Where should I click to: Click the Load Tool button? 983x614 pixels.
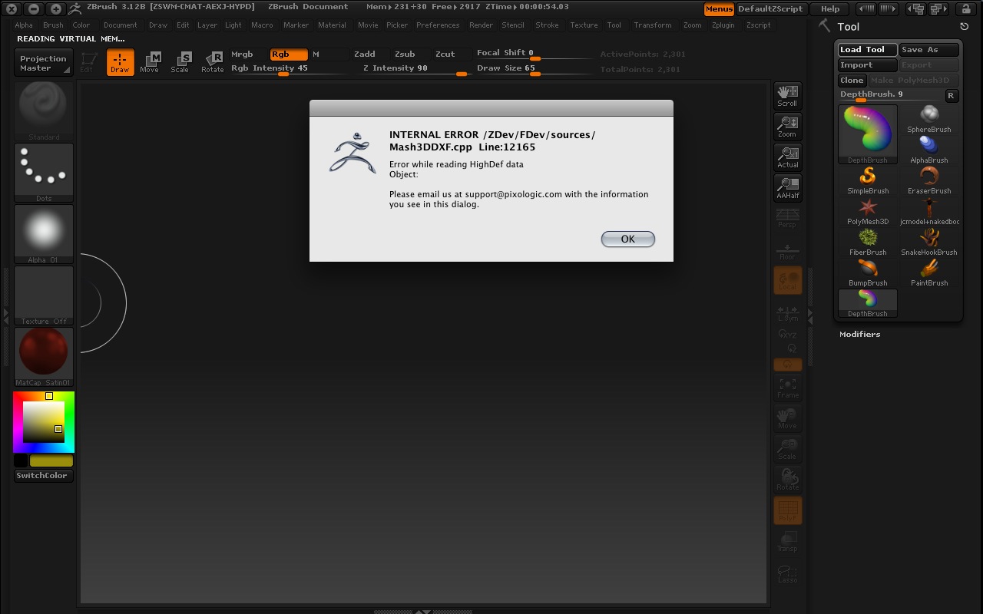[868, 50]
